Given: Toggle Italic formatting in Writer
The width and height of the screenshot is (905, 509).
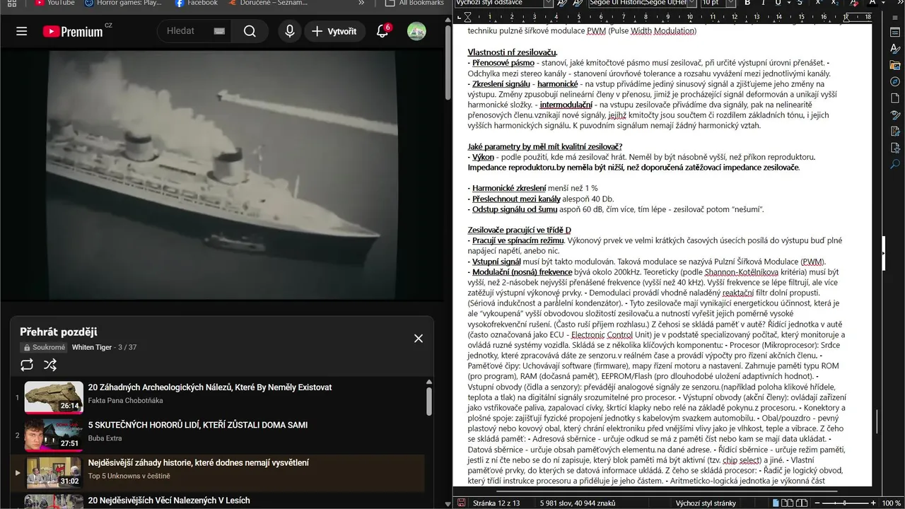Looking at the screenshot, I should pos(763,3).
